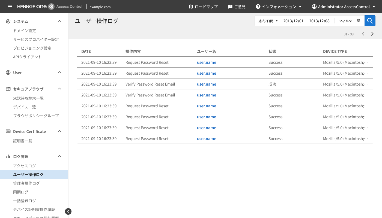Collapse the システム section chevron
The width and height of the screenshot is (382, 218).
[x=59, y=21]
